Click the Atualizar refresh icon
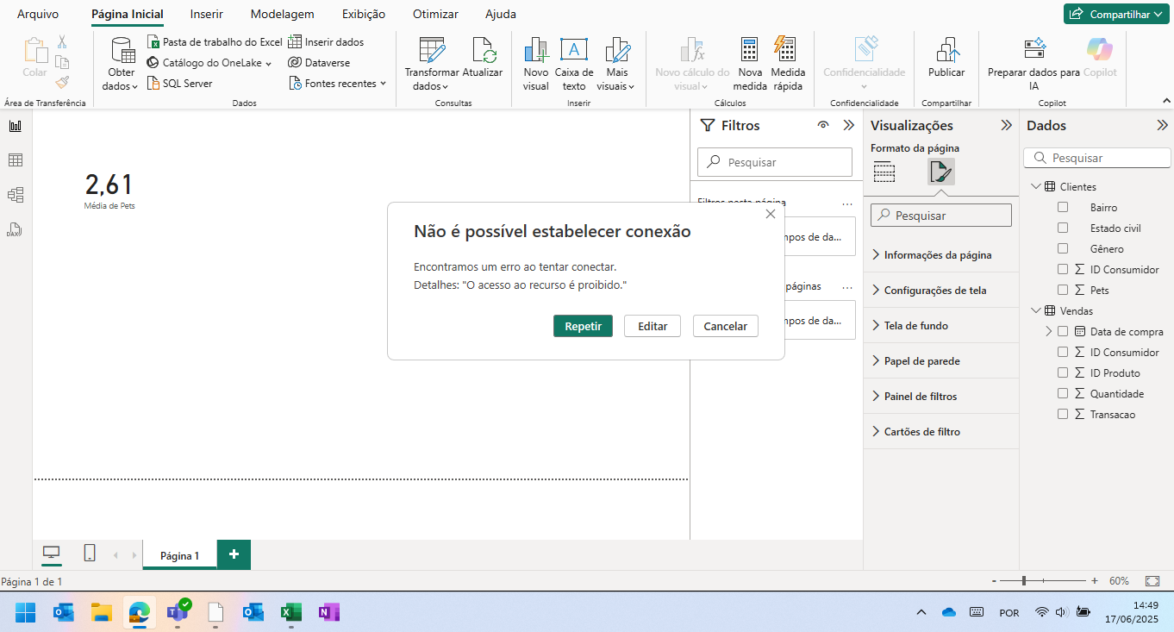Image resolution: width=1174 pixels, height=632 pixels. click(x=483, y=50)
